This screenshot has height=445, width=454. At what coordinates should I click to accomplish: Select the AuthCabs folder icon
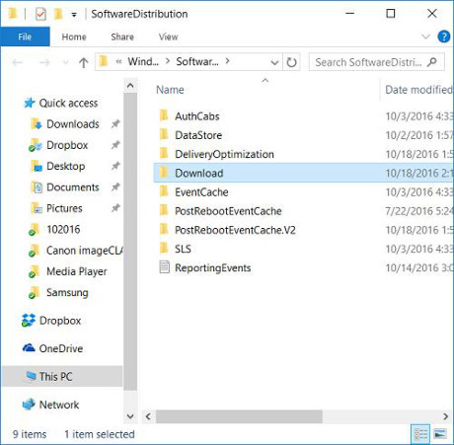point(164,115)
